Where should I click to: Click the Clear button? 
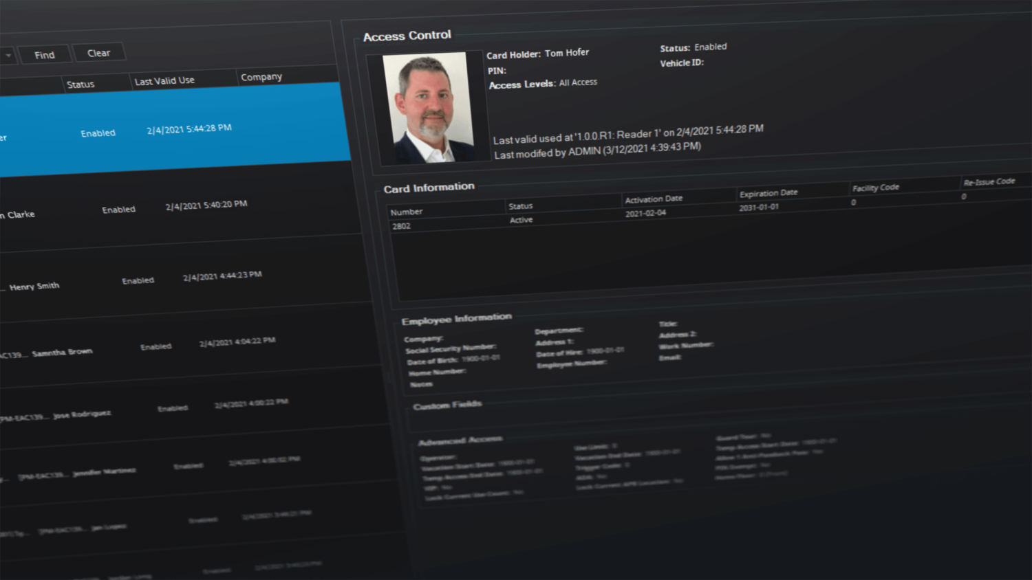pos(99,52)
